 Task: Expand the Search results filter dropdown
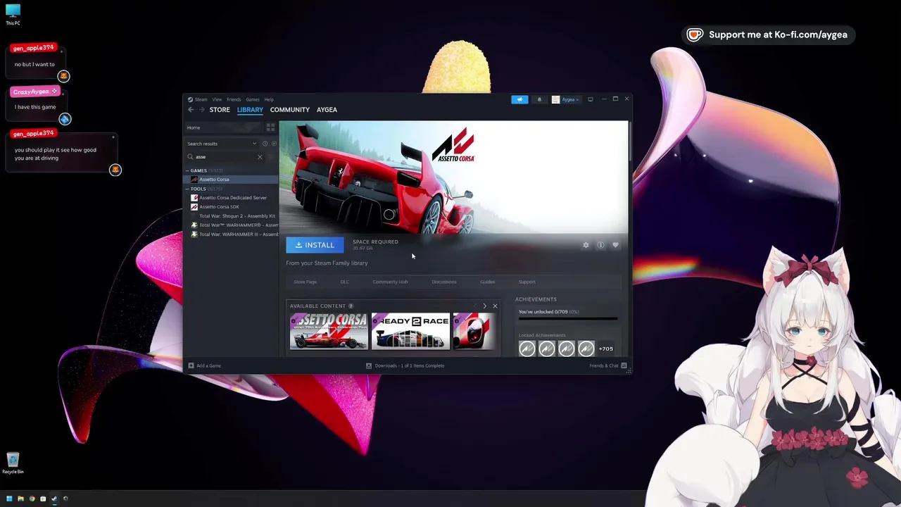(222, 144)
